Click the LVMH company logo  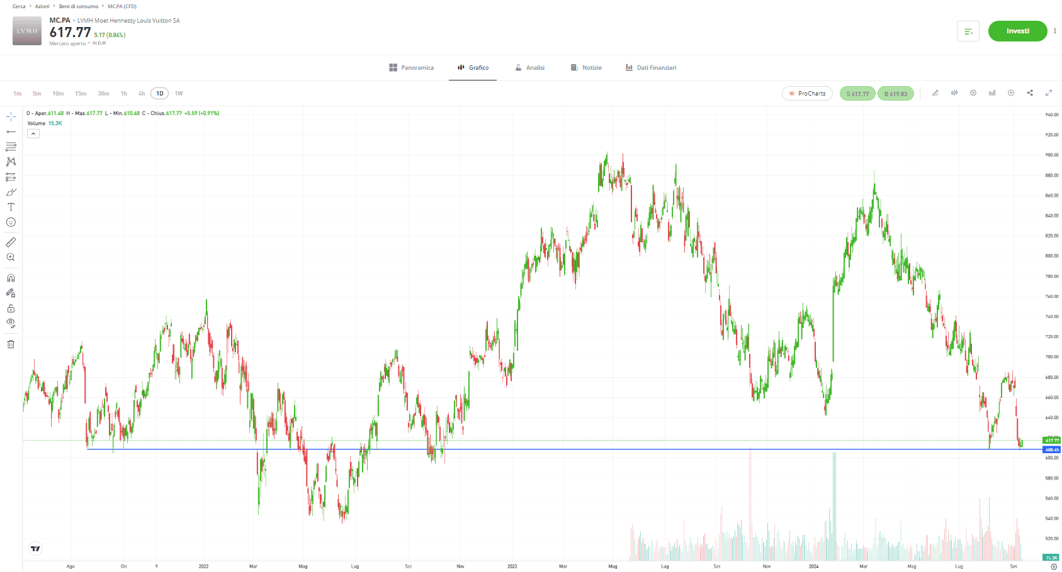tap(27, 31)
